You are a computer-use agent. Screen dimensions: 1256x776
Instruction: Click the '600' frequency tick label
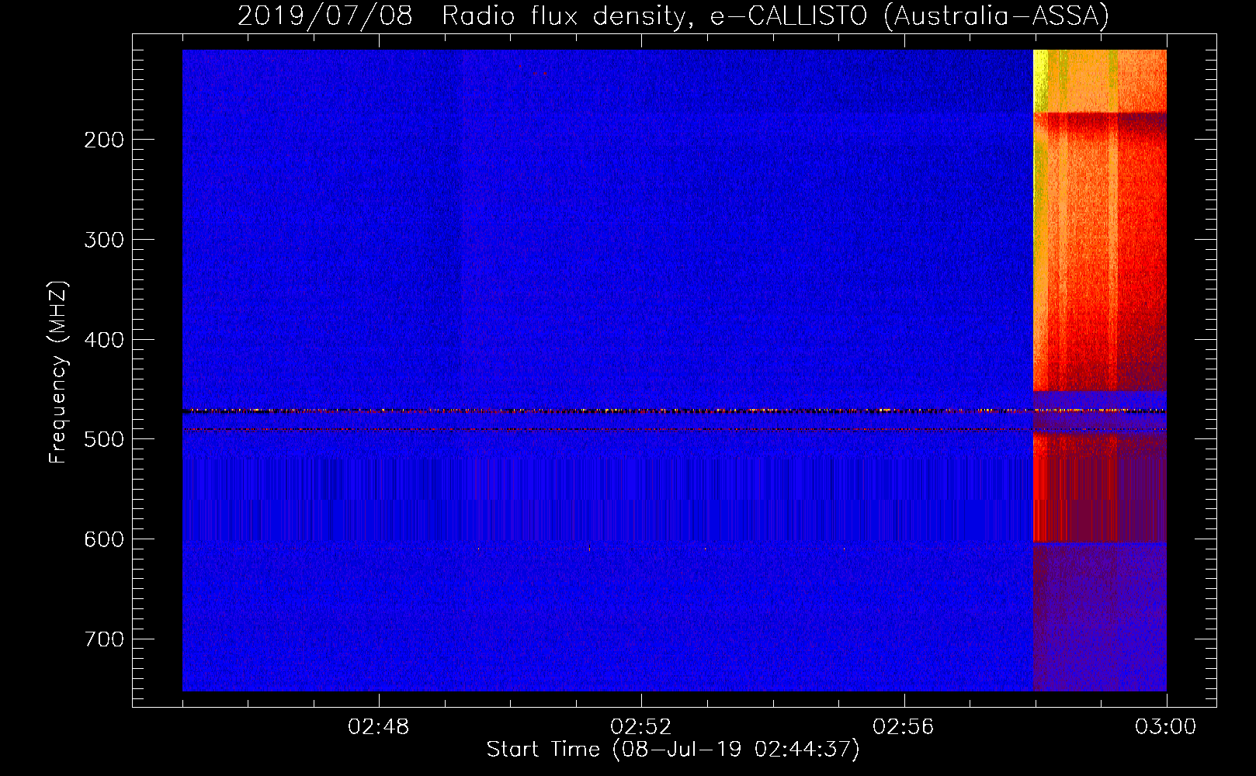pos(104,539)
